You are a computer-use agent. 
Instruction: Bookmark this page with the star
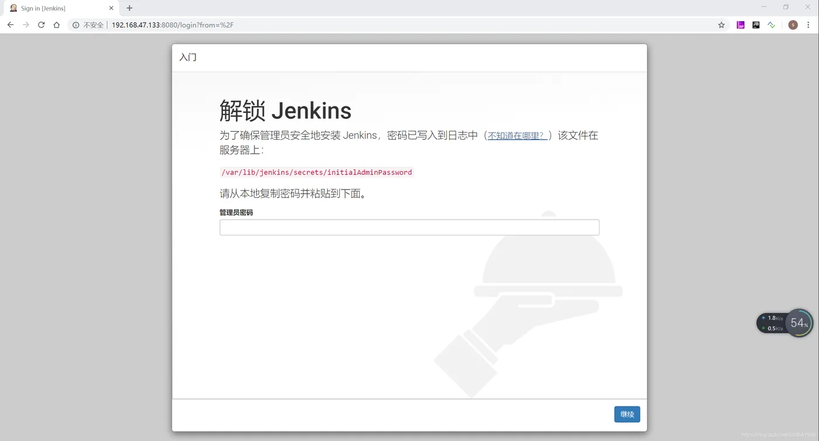tap(721, 25)
